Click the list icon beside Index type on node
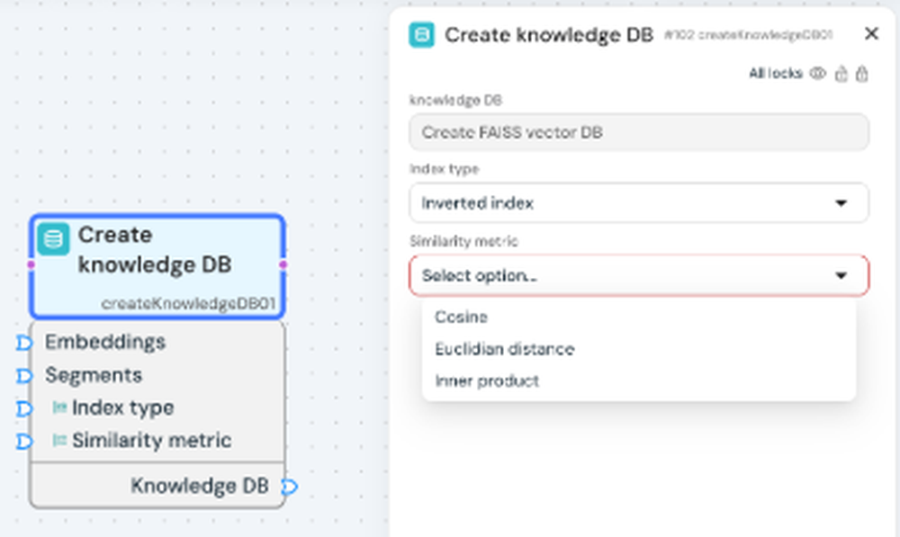Screen dimensions: 900x537 click(x=59, y=407)
